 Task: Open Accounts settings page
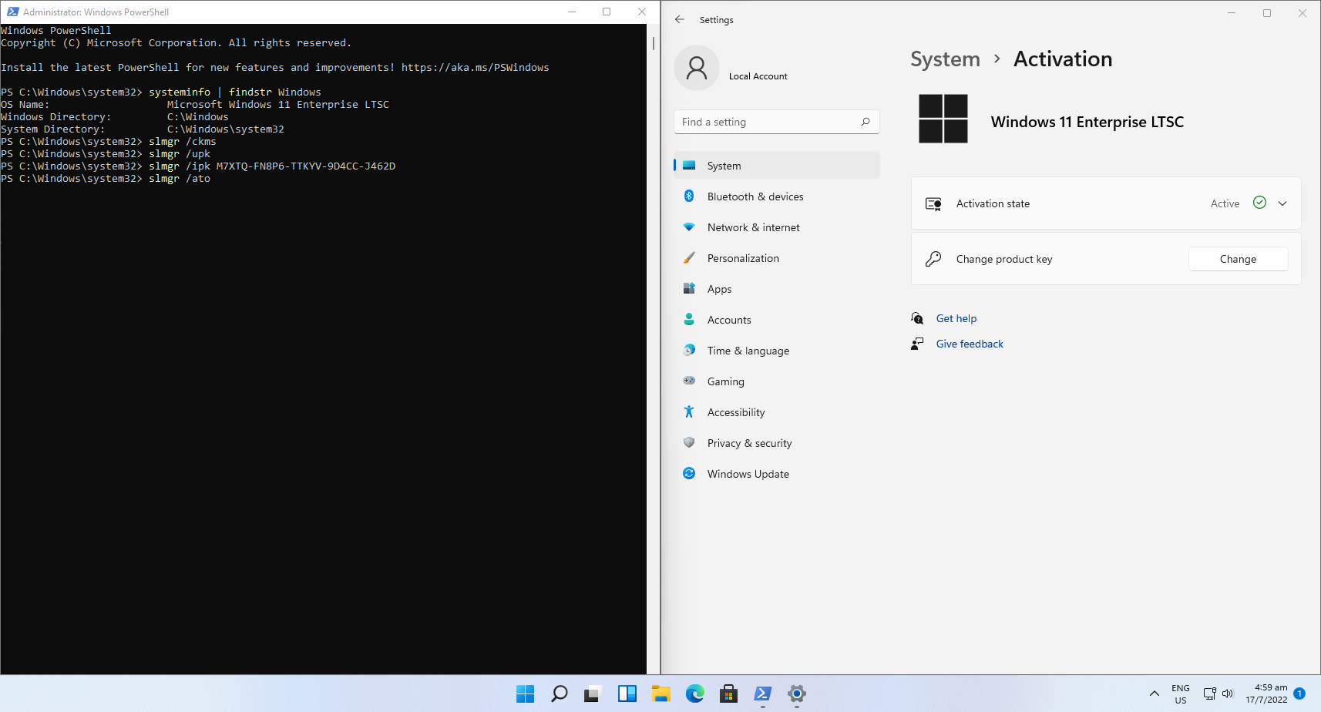click(x=777, y=320)
